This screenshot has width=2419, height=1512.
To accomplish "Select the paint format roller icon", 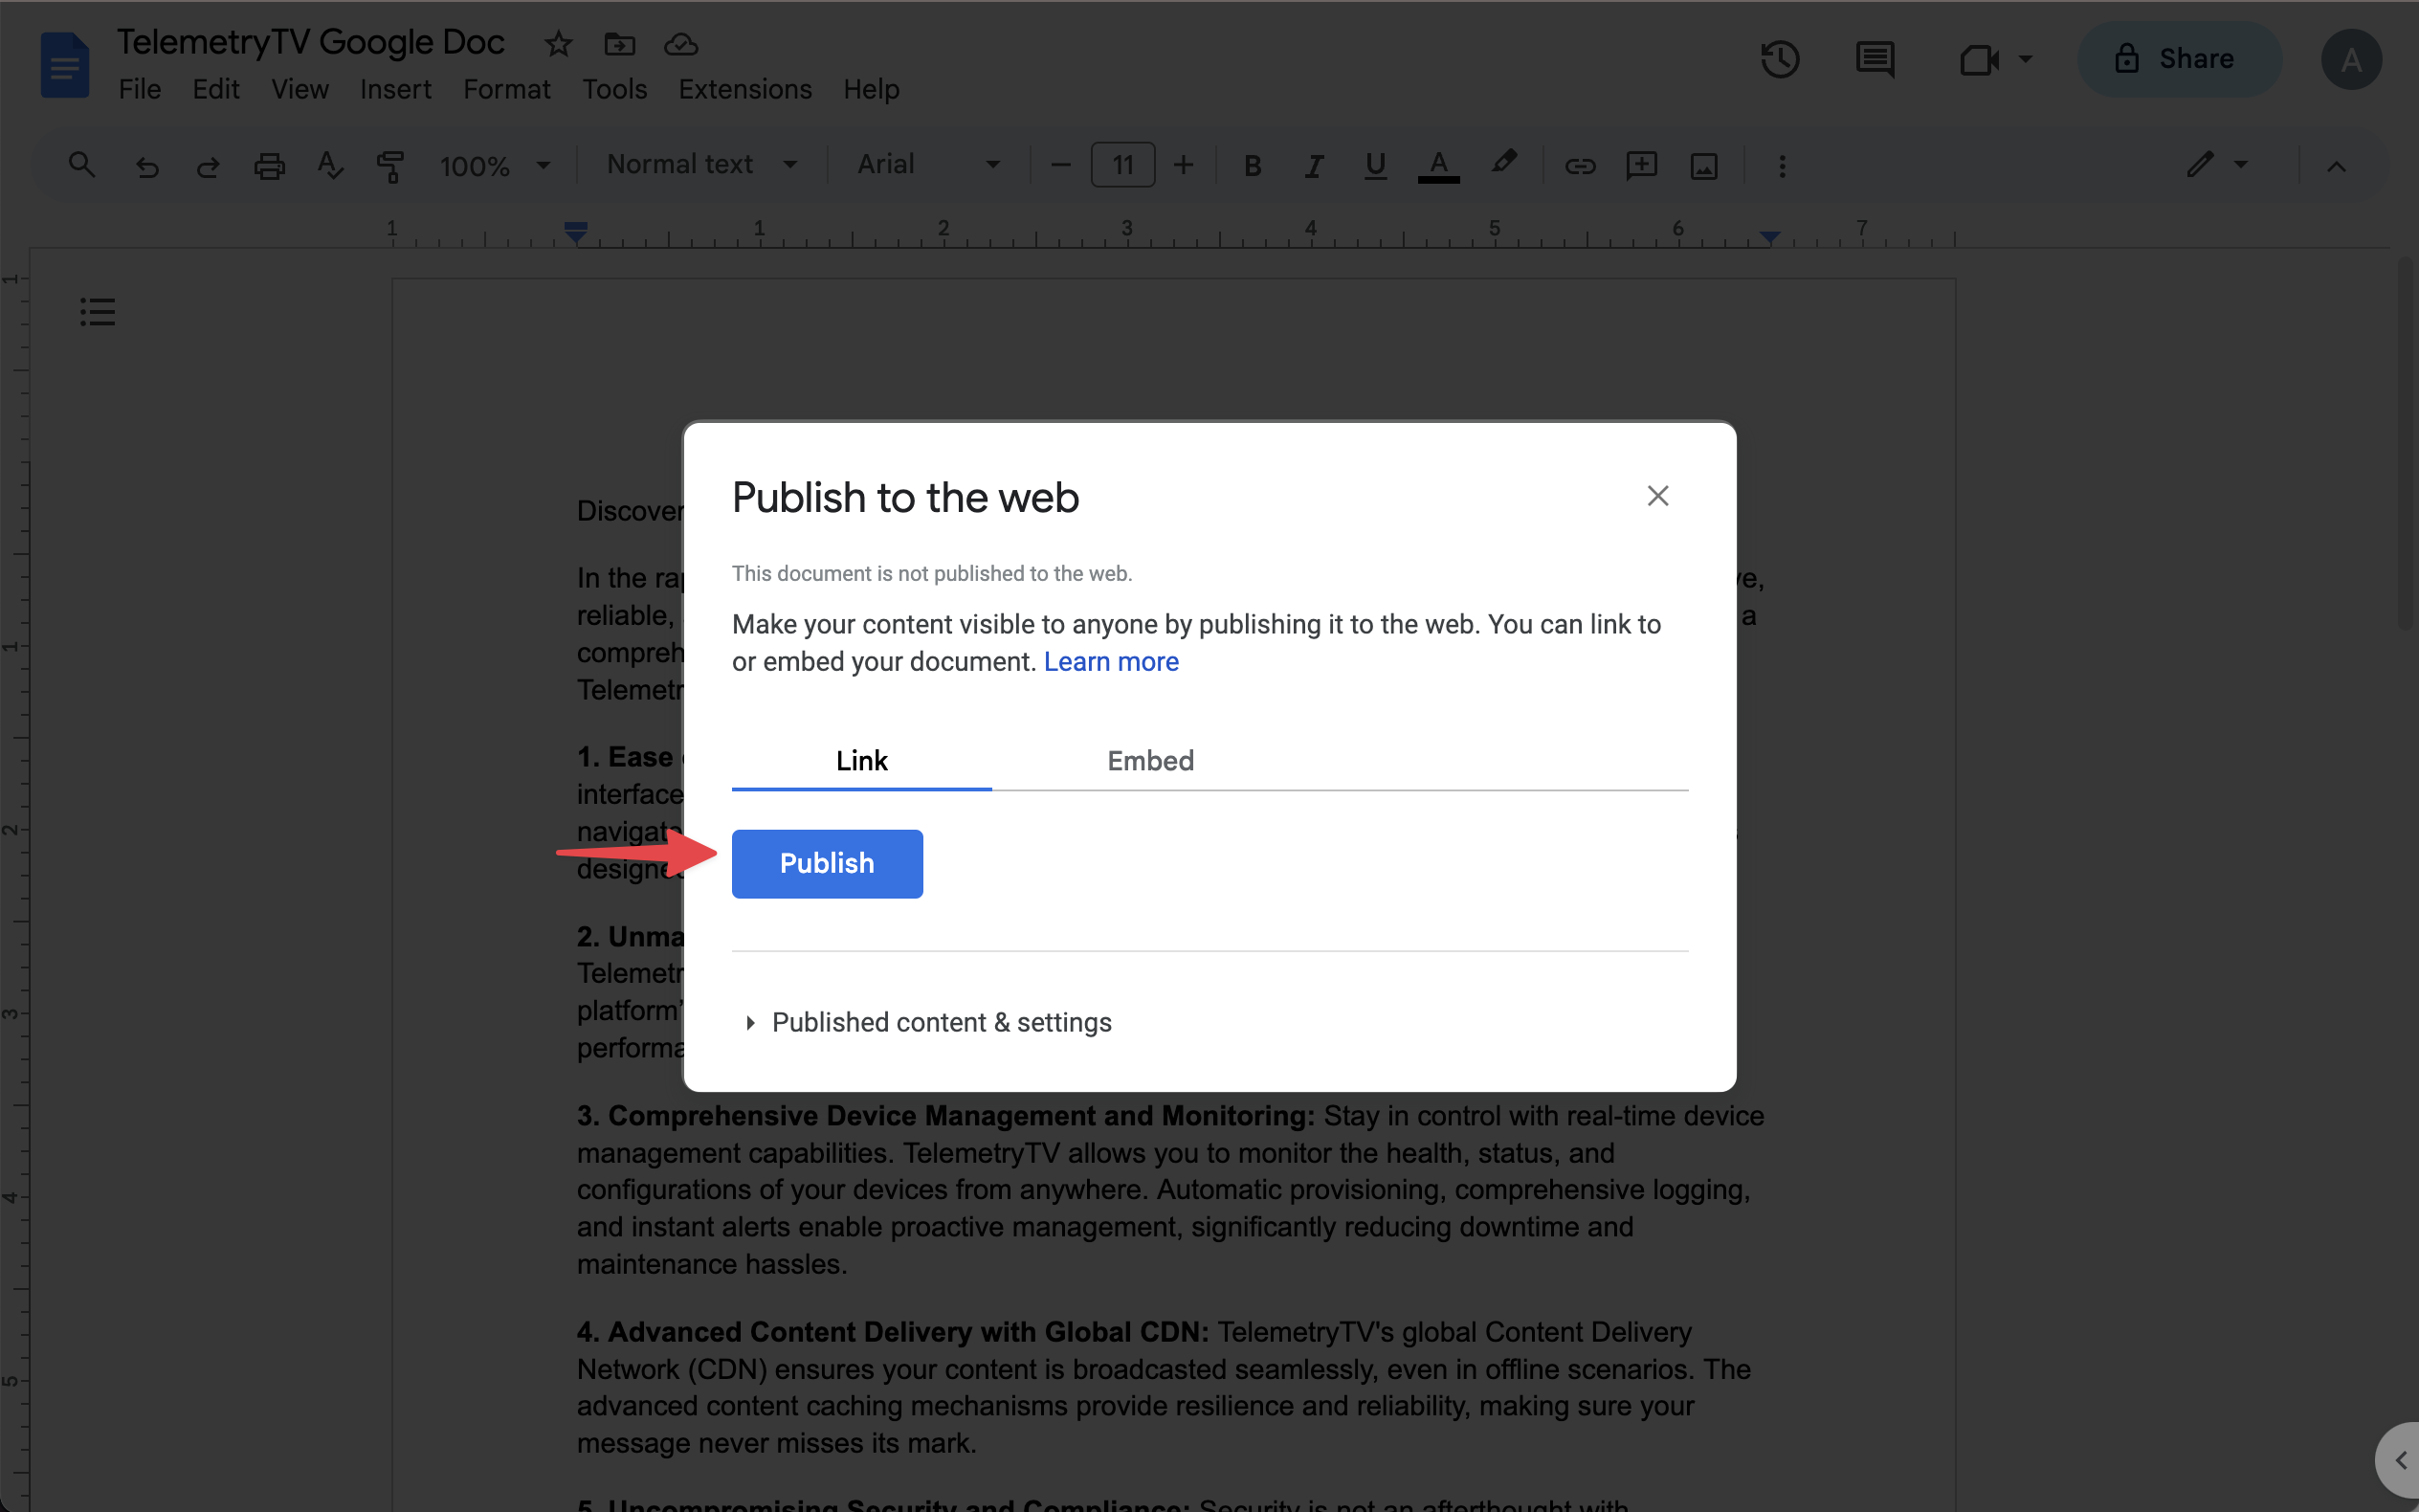I will [x=390, y=165].
